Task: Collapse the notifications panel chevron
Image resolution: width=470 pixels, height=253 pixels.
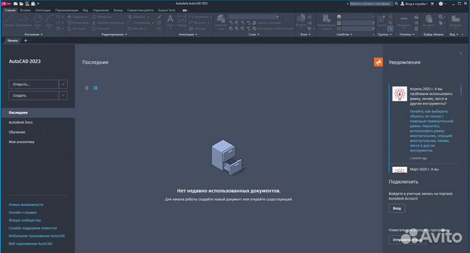Action: pyautogui.click(x=460, y=53)
